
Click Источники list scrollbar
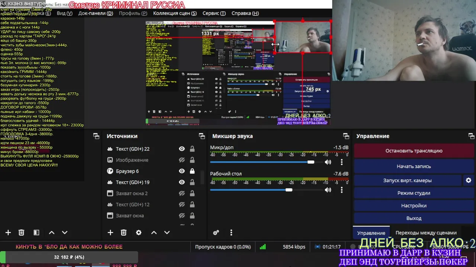[203, 178]
